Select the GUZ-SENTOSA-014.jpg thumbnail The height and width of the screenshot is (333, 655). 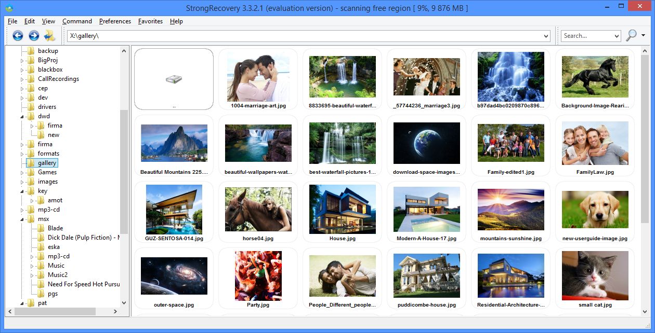(x=174, y=212)
